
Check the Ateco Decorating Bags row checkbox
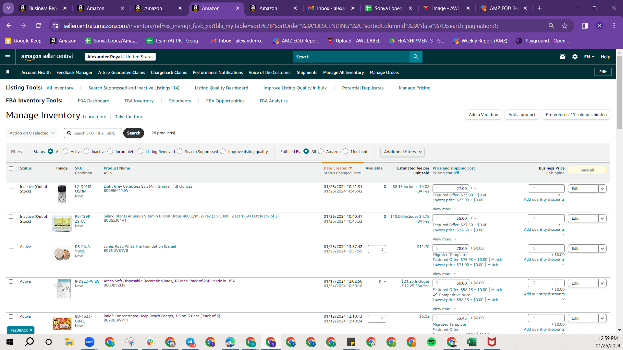pyautogui.click(x=11, y=281)
